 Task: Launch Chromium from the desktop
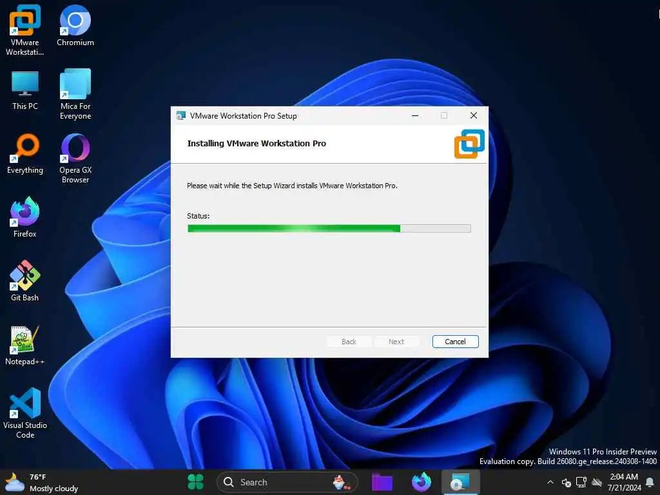(75, 25)
